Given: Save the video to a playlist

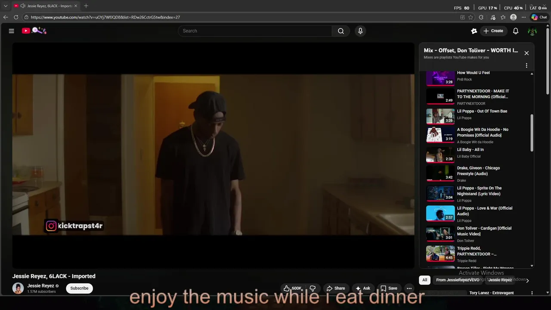Looking at the screenshot, I should tap(388, 288).
